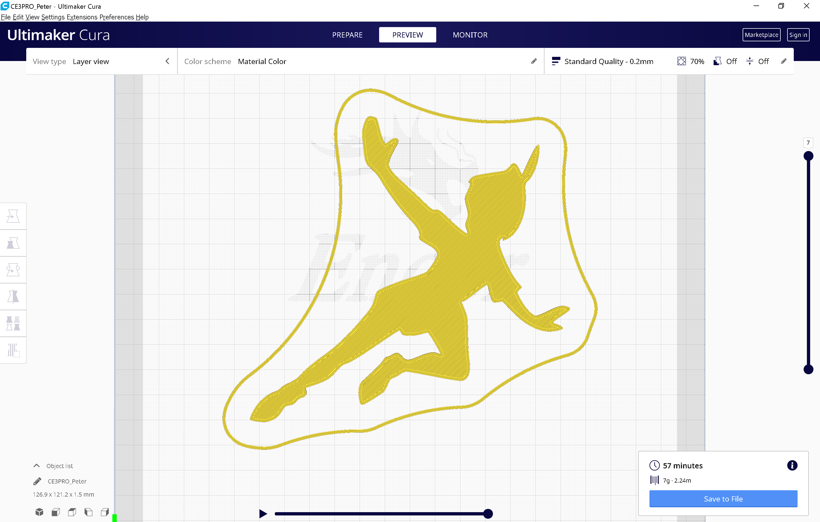Image resolution: width=820 pixels, height=522 pixels.
Task: Switch to the Top camera view
Action: pos(72,512)
